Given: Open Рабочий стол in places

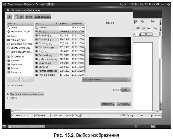Looking at the screenshot, I should 20,40.
